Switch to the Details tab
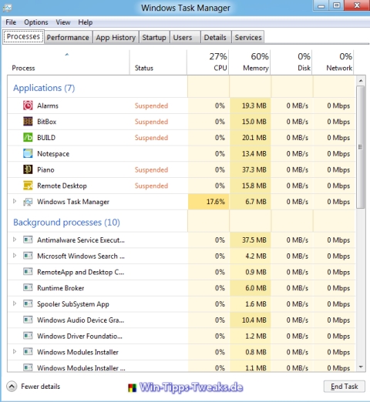The width and height of the screenshot is (370, 402). tap(216, 38)
